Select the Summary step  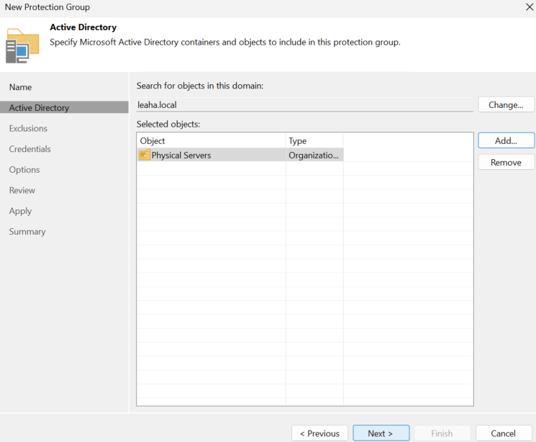[x=27, y=232]
